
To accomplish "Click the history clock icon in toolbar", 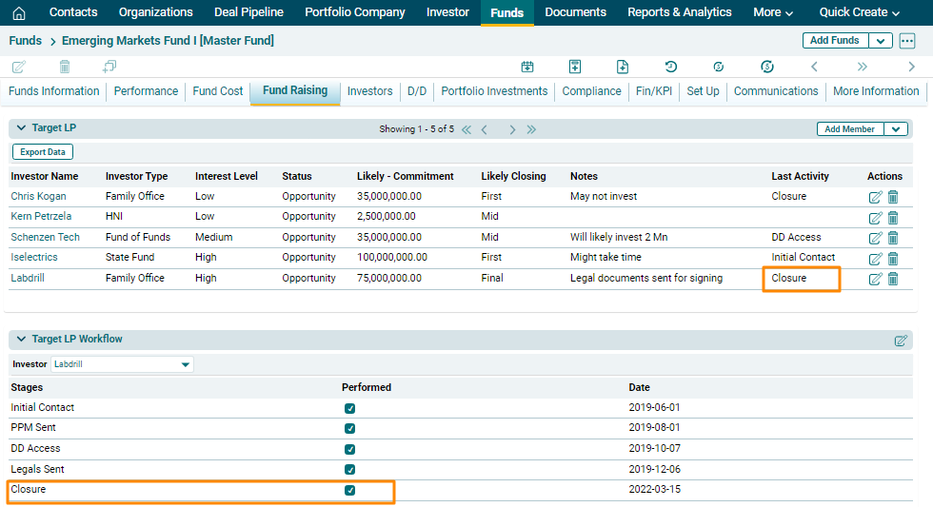I will [671, 67].
